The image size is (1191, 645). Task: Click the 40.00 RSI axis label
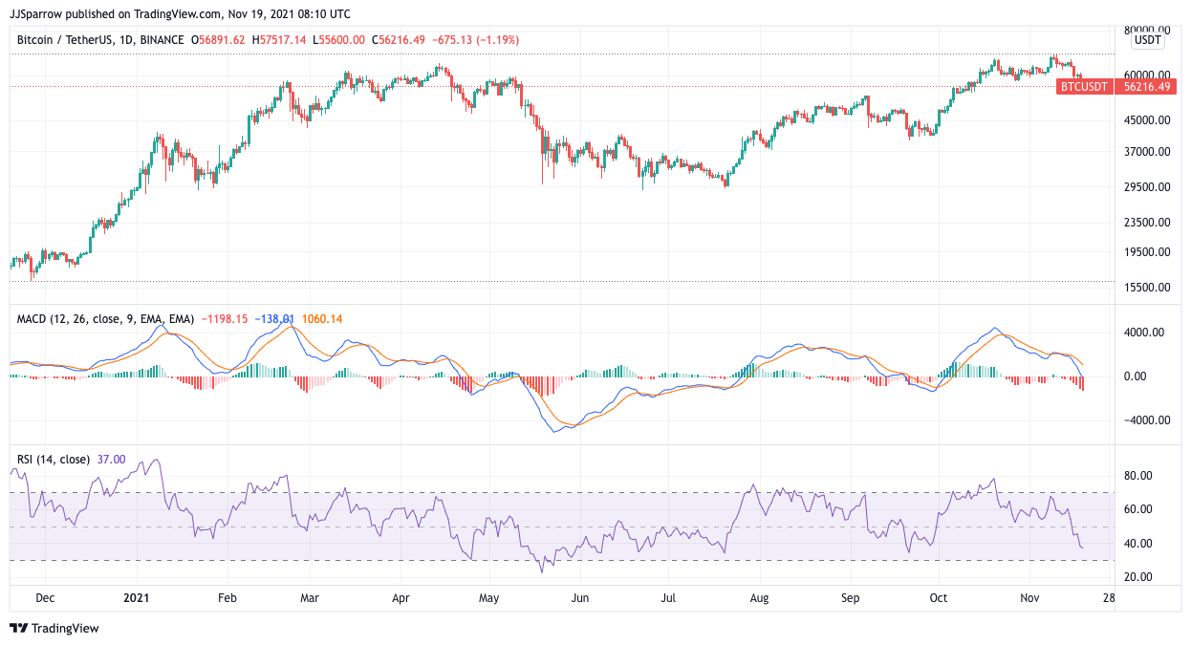[x=1137, y=544]
